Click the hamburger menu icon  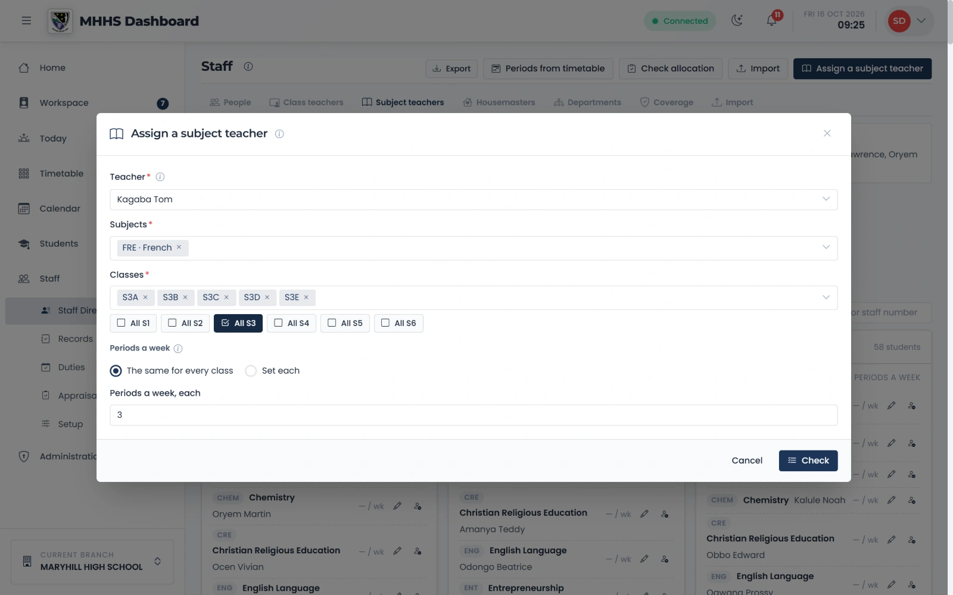26,21
